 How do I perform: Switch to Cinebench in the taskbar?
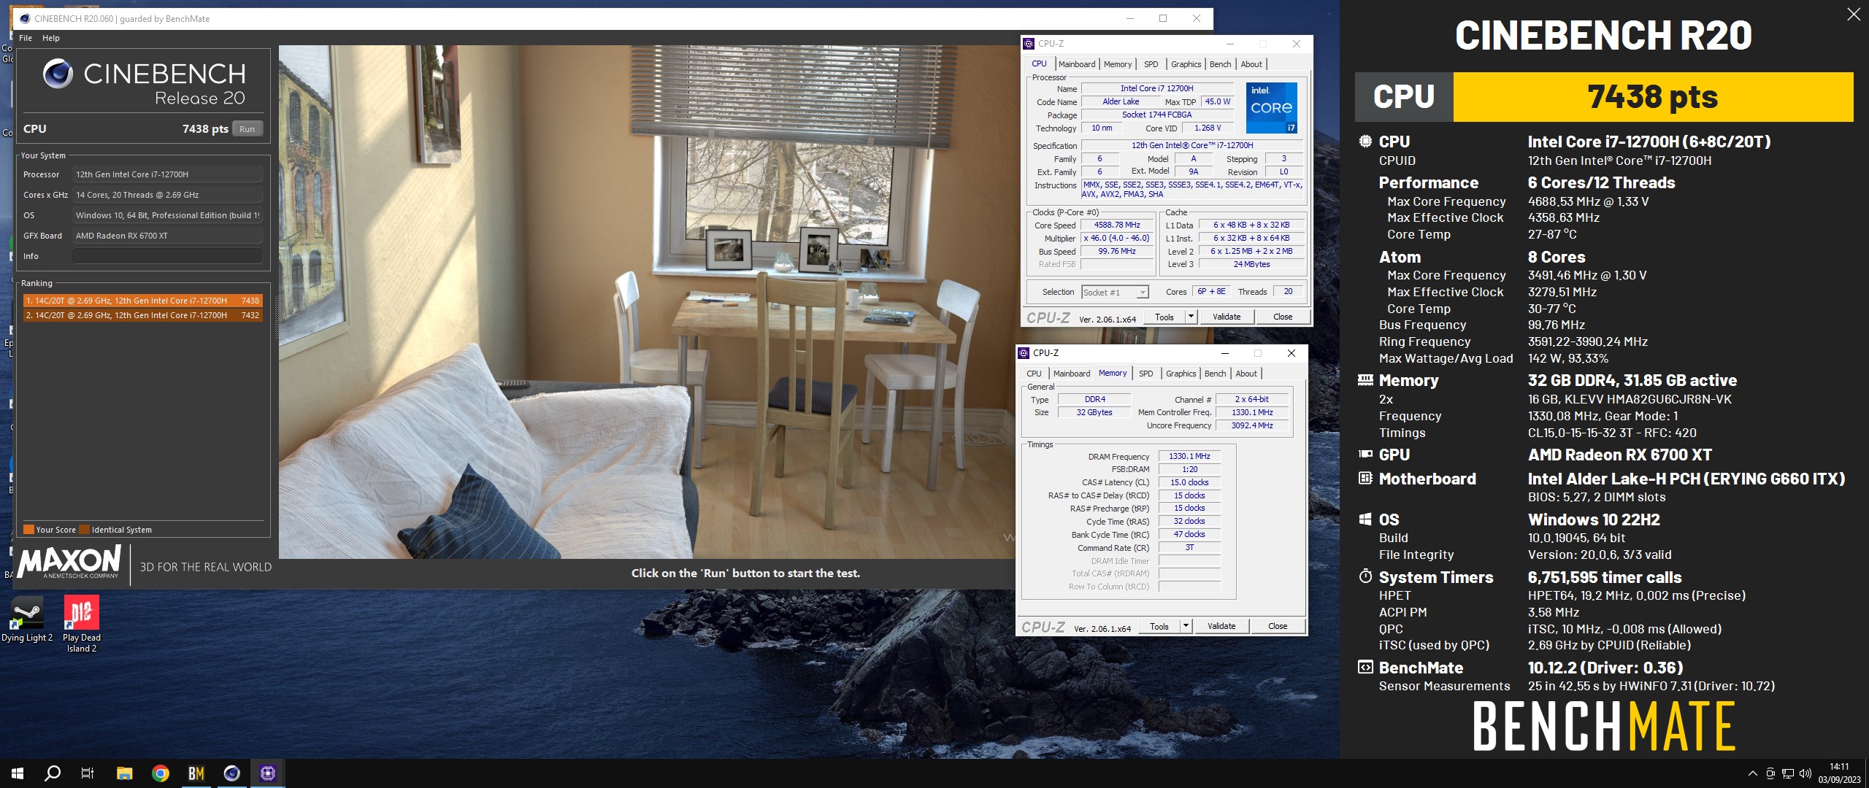pyautogui.click(x=231, y=773)
